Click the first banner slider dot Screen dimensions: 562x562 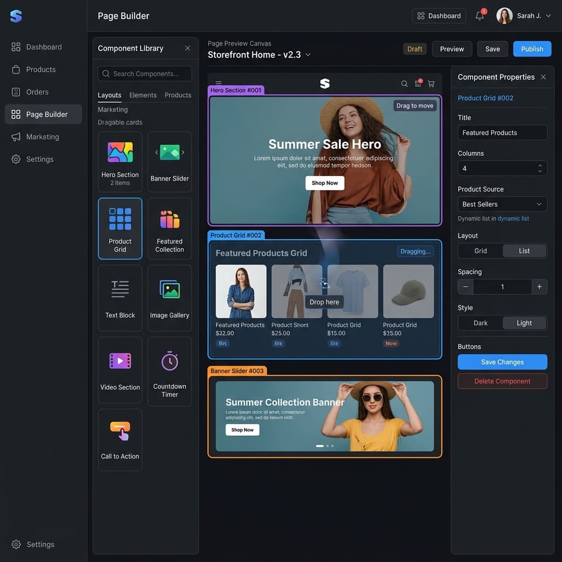pos(320,446)
